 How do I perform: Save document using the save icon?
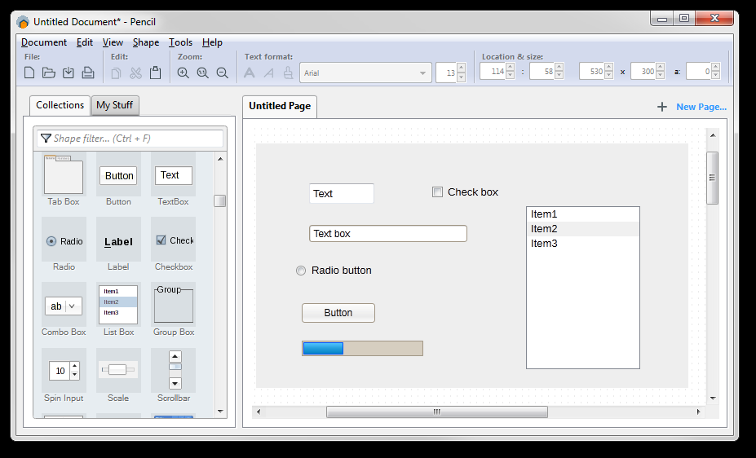[x=69, y=73]
